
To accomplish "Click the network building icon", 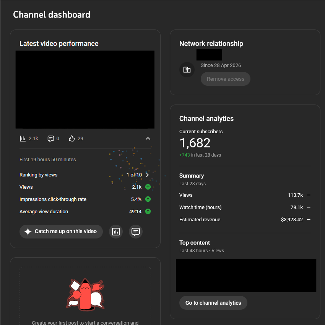I will [187, 70].
